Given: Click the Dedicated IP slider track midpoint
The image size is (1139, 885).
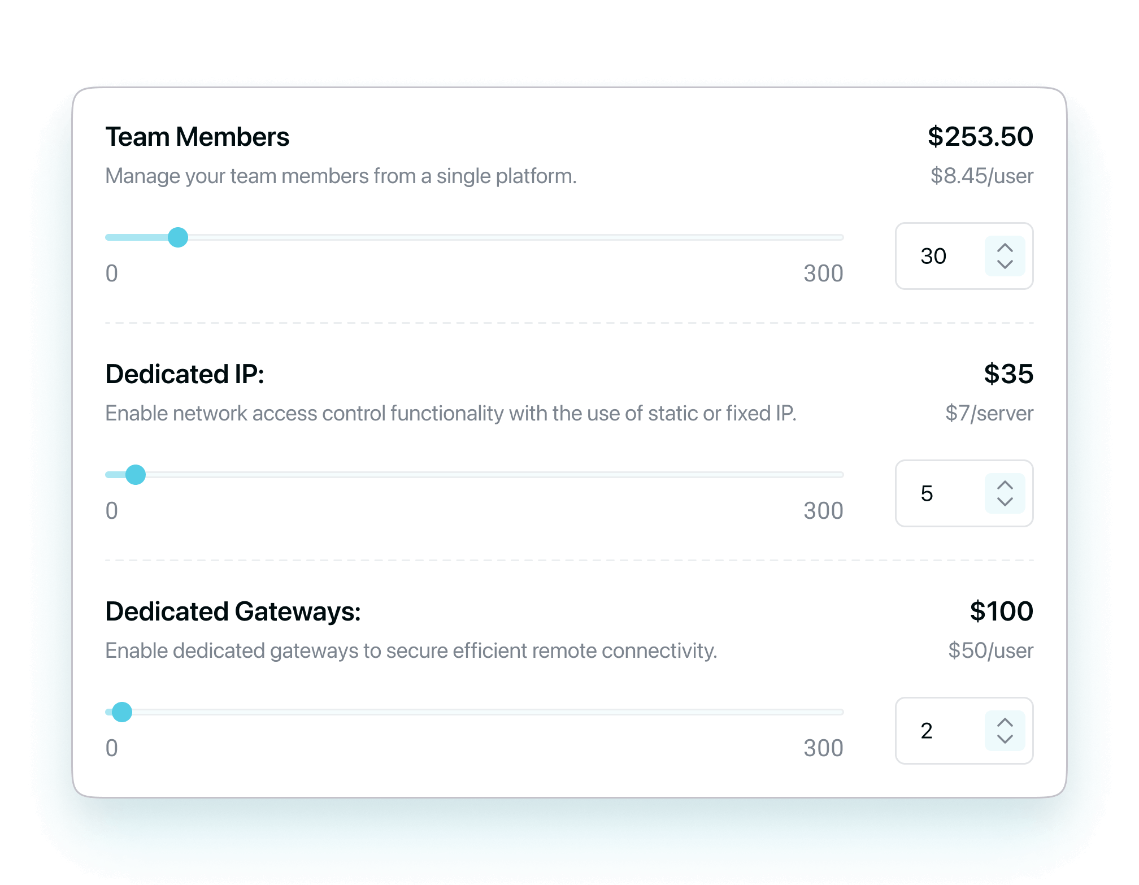Looking at the screenshot, I should (475, 475).
